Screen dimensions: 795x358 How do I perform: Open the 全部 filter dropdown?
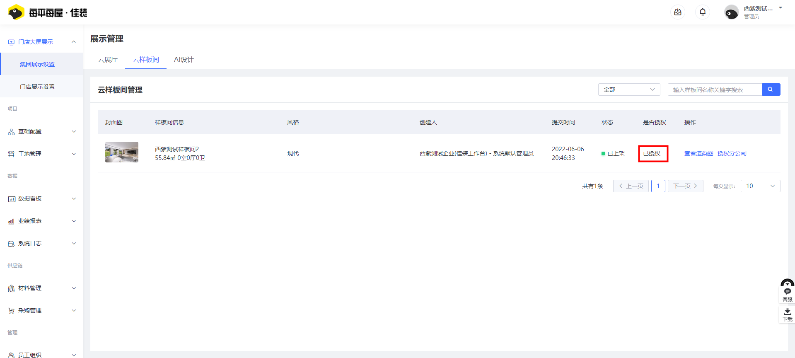click(x=629, y=89)
